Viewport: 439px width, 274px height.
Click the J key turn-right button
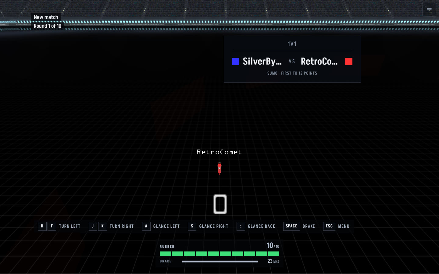[93, 226]
